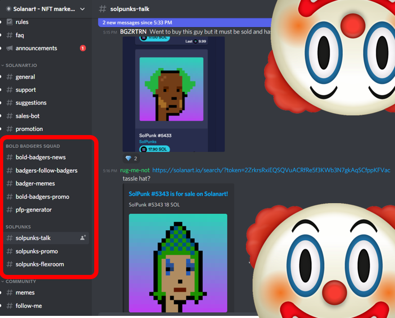Screen dimensions: 395x318
Task: Open the Solanart server dropdown menu
Action: pyautogui.click(x=82, y=9)
